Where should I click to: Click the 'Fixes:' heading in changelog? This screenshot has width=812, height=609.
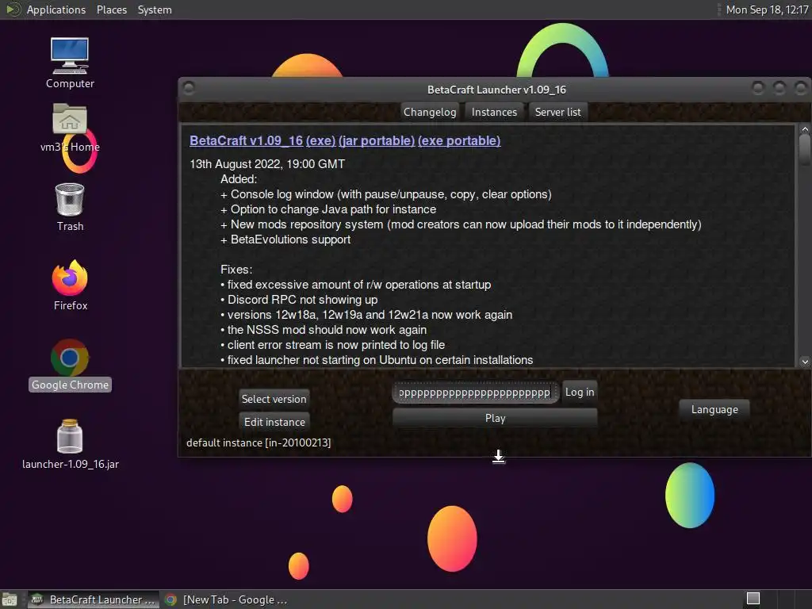(x=236, y=270)
